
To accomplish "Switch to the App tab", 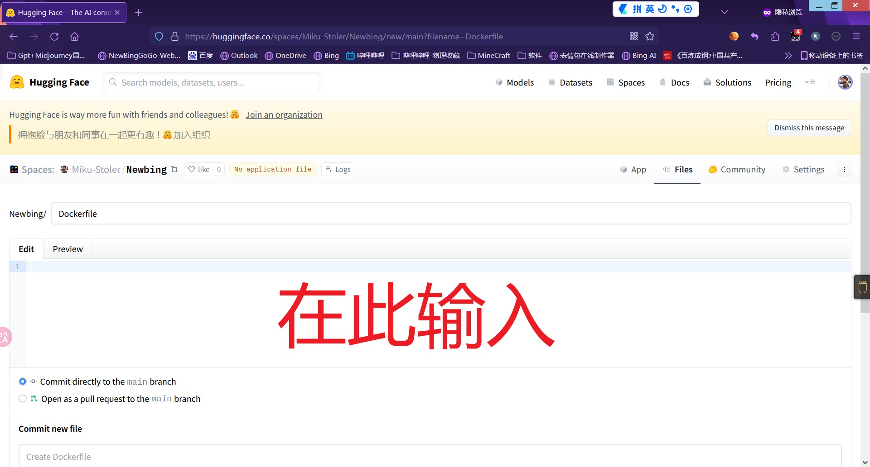I will pos(633,170).
